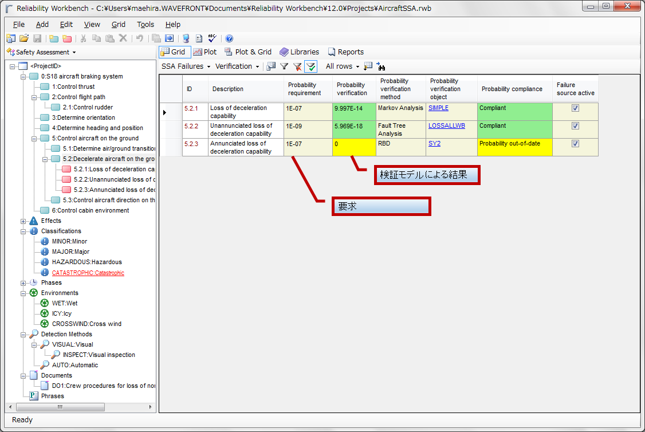The height and width of the screenshot is (432, 645).
Task: Collapse 5.2:Decelerate aircraft node
Action: [x=45, y=159]
